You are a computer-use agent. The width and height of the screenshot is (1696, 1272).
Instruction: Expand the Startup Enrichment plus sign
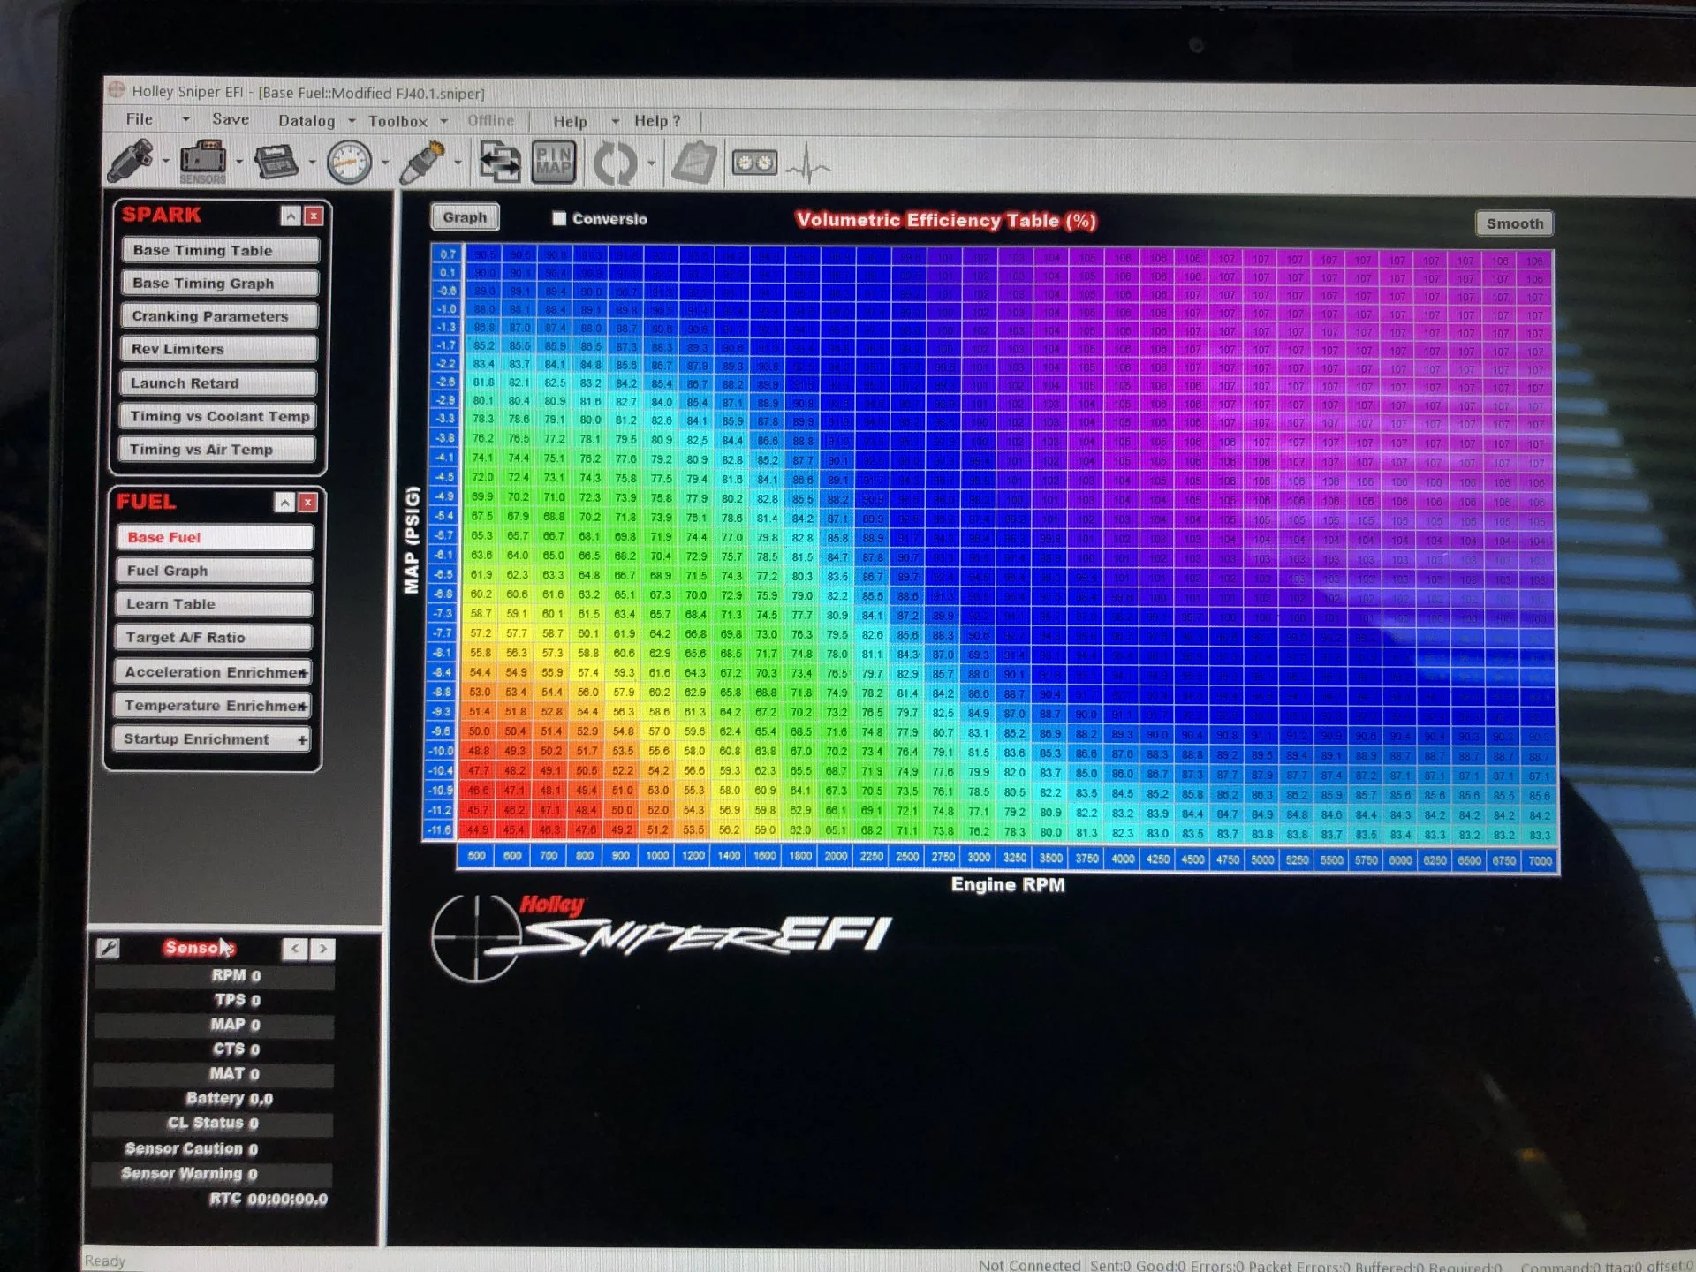point(303,739)
